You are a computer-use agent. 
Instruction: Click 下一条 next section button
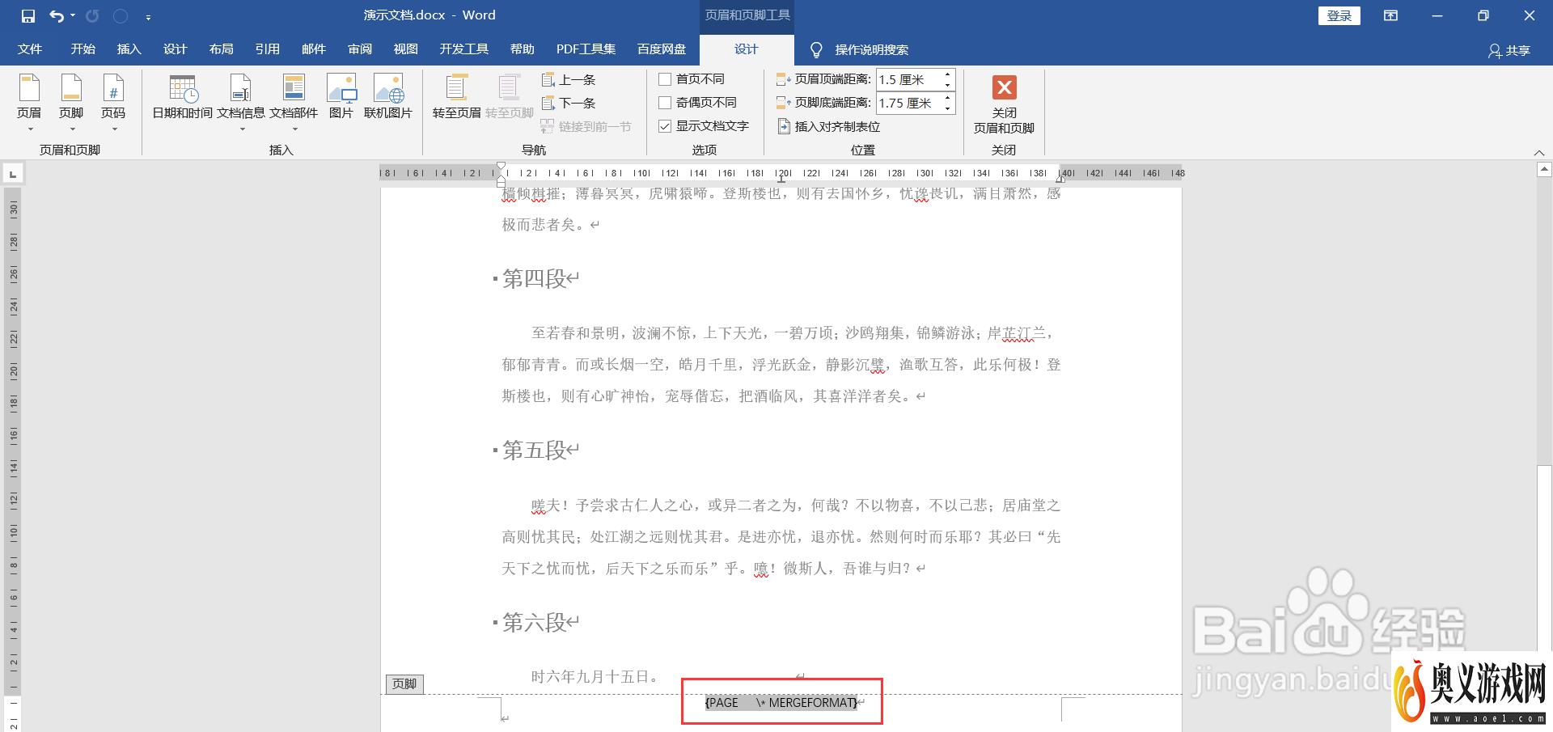click(569, 103)
